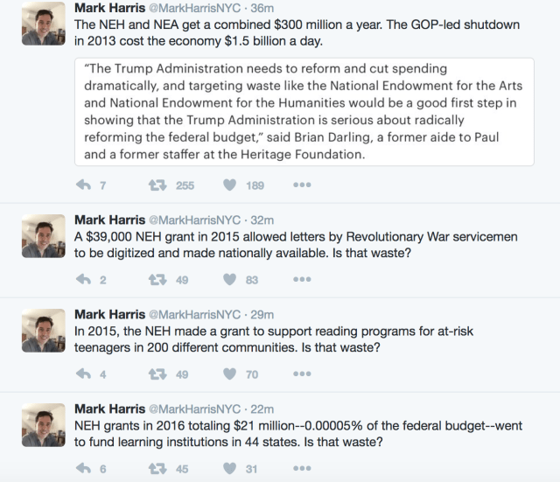Retweet the 44 states learning institutions tweet

158,469
